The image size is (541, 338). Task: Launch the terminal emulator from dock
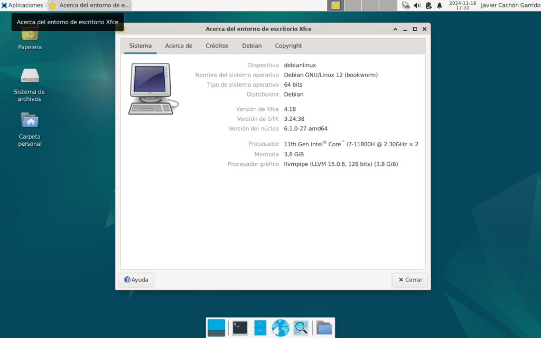(x=240, y=327)
